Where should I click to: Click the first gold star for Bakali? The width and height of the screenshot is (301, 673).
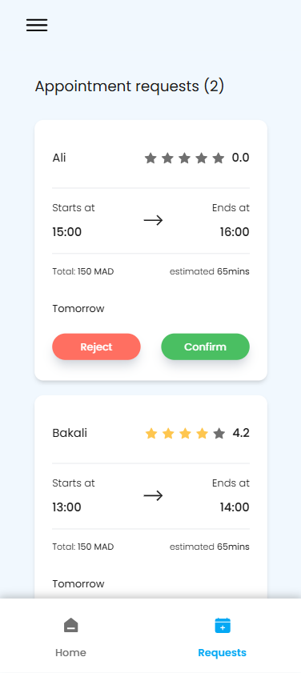150,434
